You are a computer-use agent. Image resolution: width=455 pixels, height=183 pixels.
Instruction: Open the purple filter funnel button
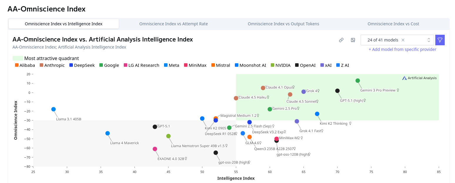(x=440, y=40)
